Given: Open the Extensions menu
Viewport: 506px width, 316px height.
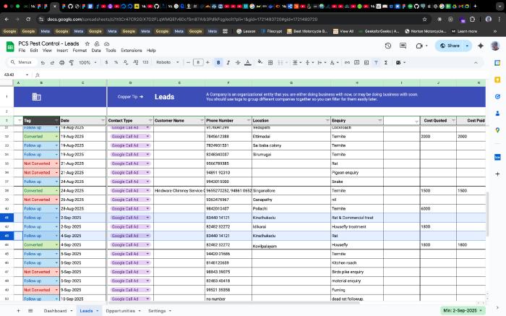Looking at the screenshot, I should pos(131,51).
